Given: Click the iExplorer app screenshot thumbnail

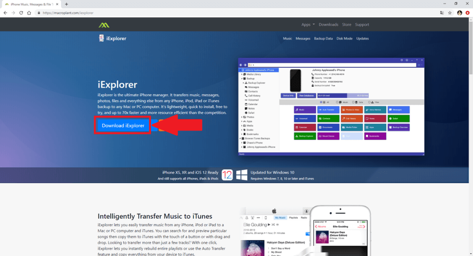Looking at the screenshot, I should [331, 107].
